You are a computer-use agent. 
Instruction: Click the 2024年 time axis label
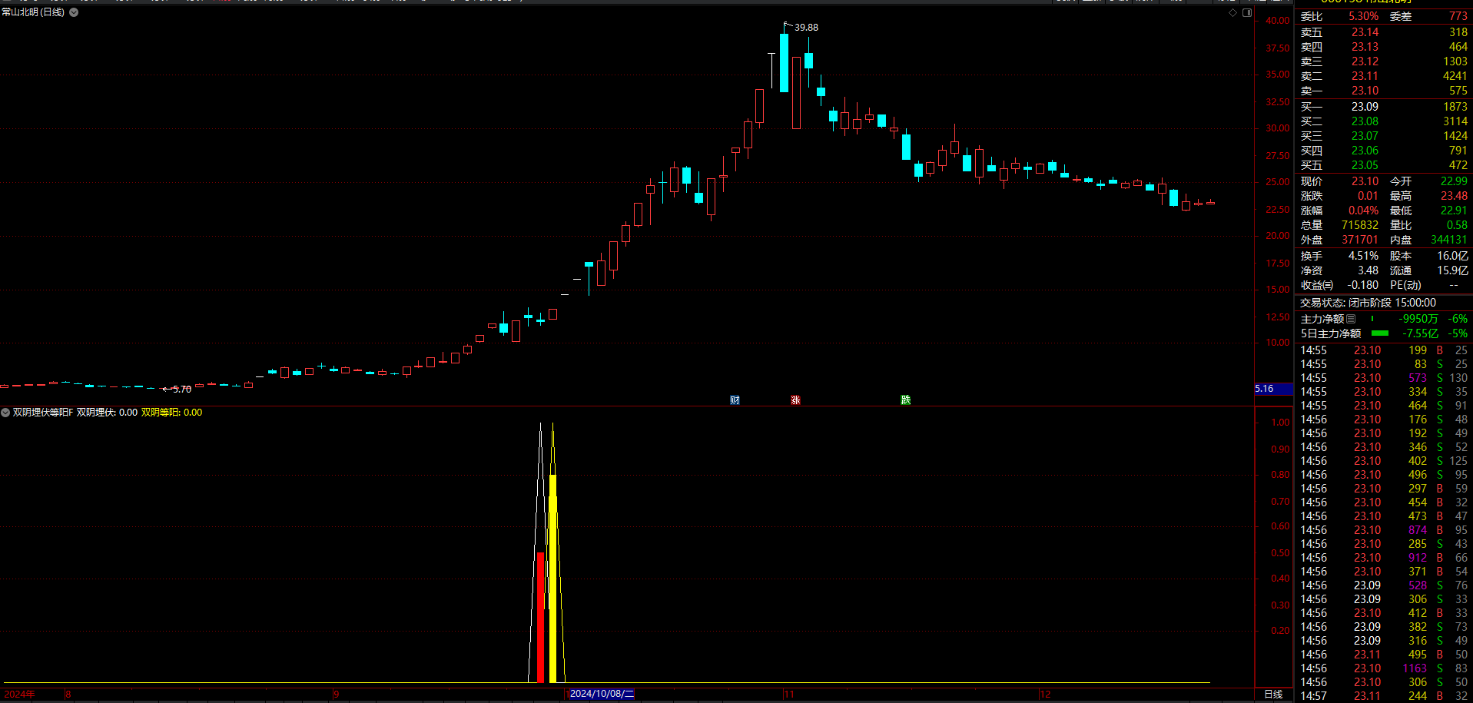pyautogui.click(x=19, y=694)
